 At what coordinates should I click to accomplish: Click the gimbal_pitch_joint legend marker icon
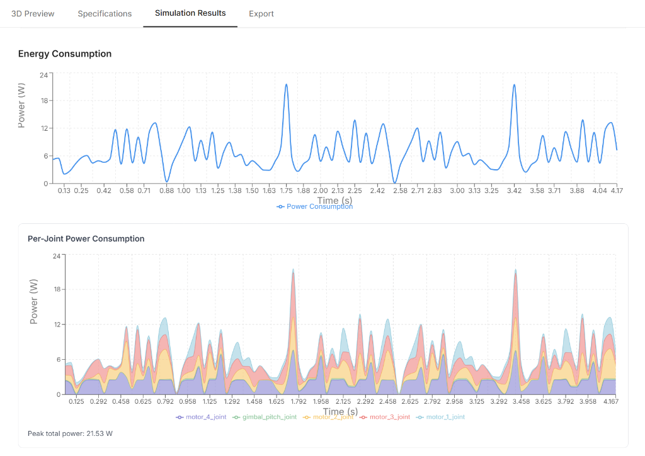236,416
